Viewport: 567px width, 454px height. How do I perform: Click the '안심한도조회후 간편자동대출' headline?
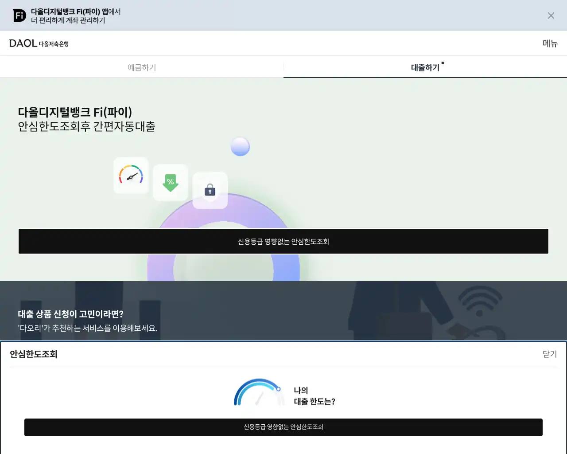(86, 126)
